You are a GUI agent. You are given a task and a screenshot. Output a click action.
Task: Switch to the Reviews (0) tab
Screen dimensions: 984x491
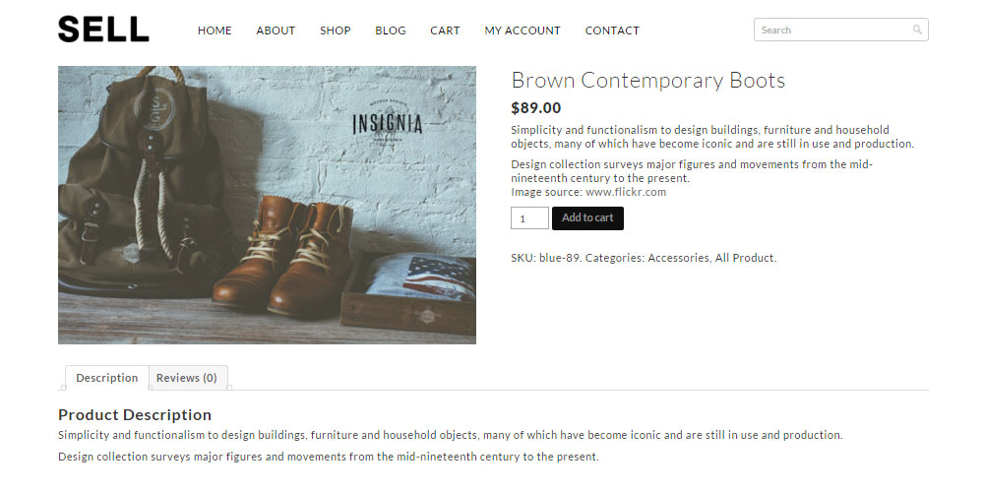click(x=187, y=378)
